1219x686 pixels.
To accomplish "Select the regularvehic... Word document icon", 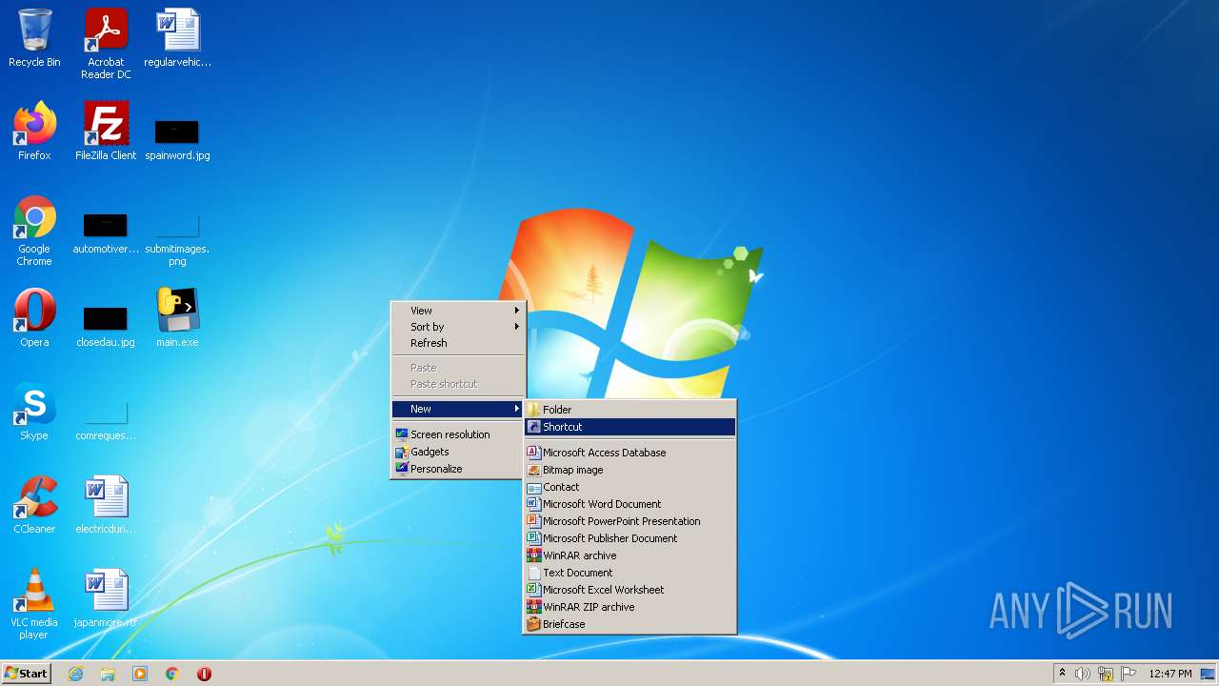I will (177, 38).
